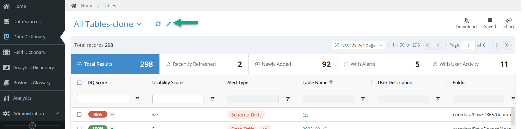This screenshot has width=525, height=129.
Task: Click the Analytics Dictionary sidebar icon
Action: pyautogui.click(x=6, y=67)
